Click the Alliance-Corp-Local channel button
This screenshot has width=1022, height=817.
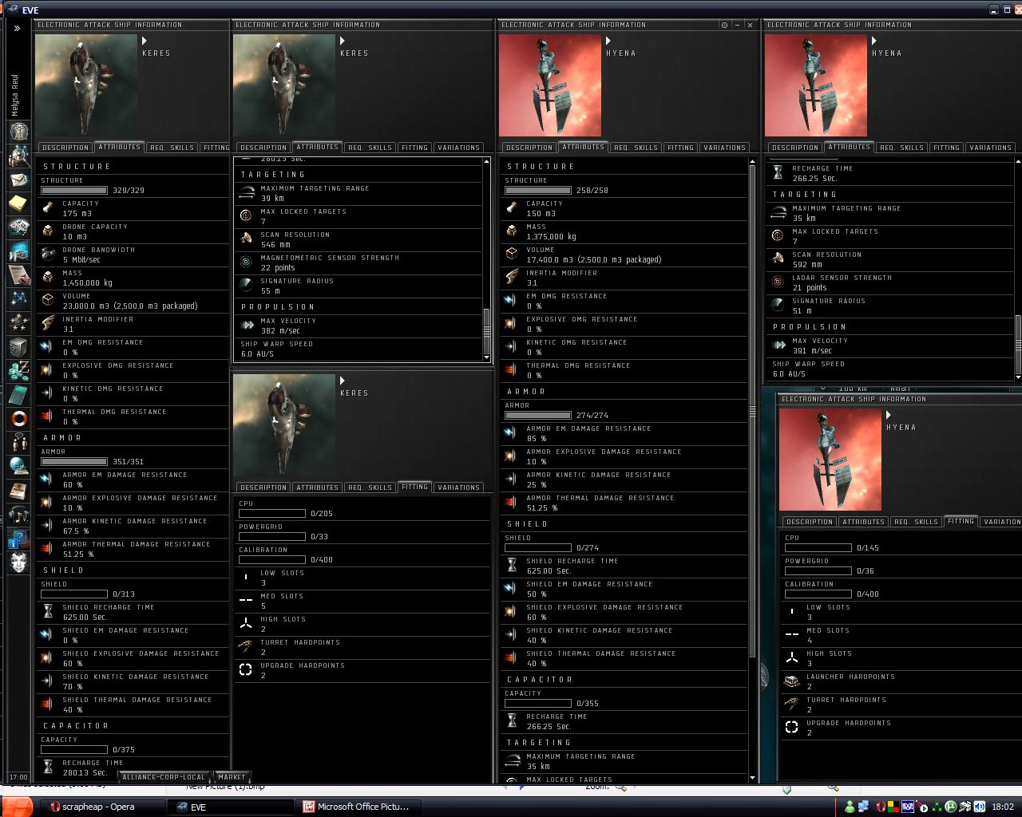(164, 776)
